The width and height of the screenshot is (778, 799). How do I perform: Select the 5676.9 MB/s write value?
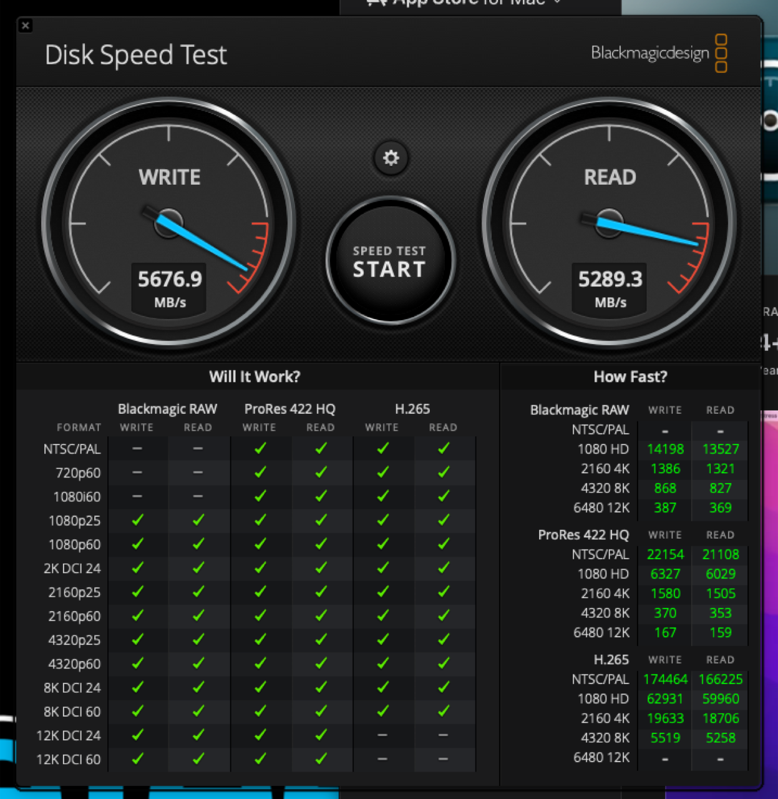pos(170,279)
